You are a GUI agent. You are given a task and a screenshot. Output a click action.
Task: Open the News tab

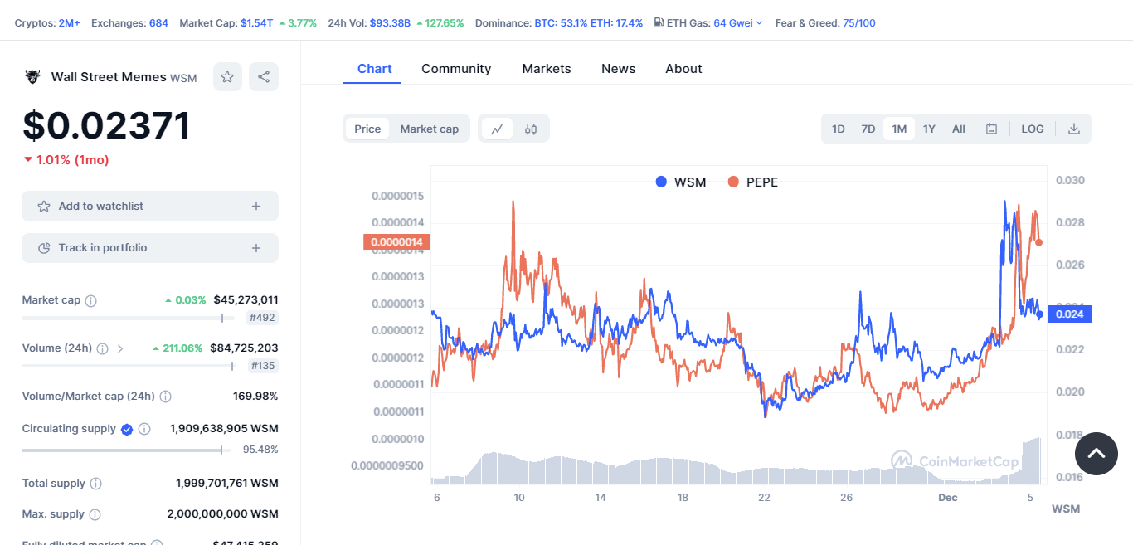point(619,69)
